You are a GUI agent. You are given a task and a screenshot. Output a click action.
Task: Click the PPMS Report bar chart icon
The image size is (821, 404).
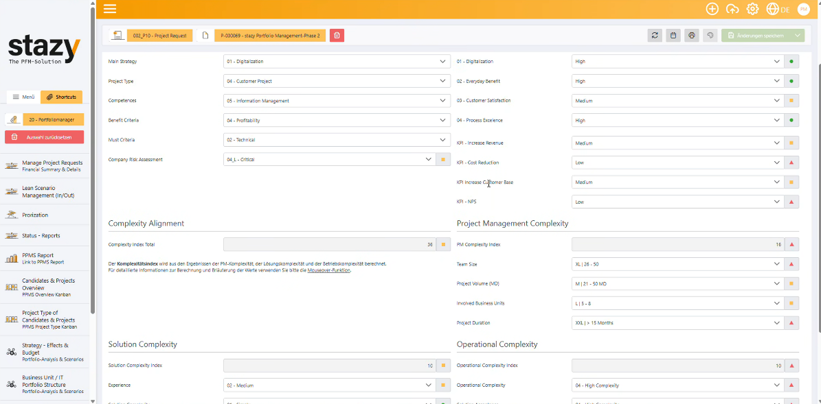[x=12, y=258]
